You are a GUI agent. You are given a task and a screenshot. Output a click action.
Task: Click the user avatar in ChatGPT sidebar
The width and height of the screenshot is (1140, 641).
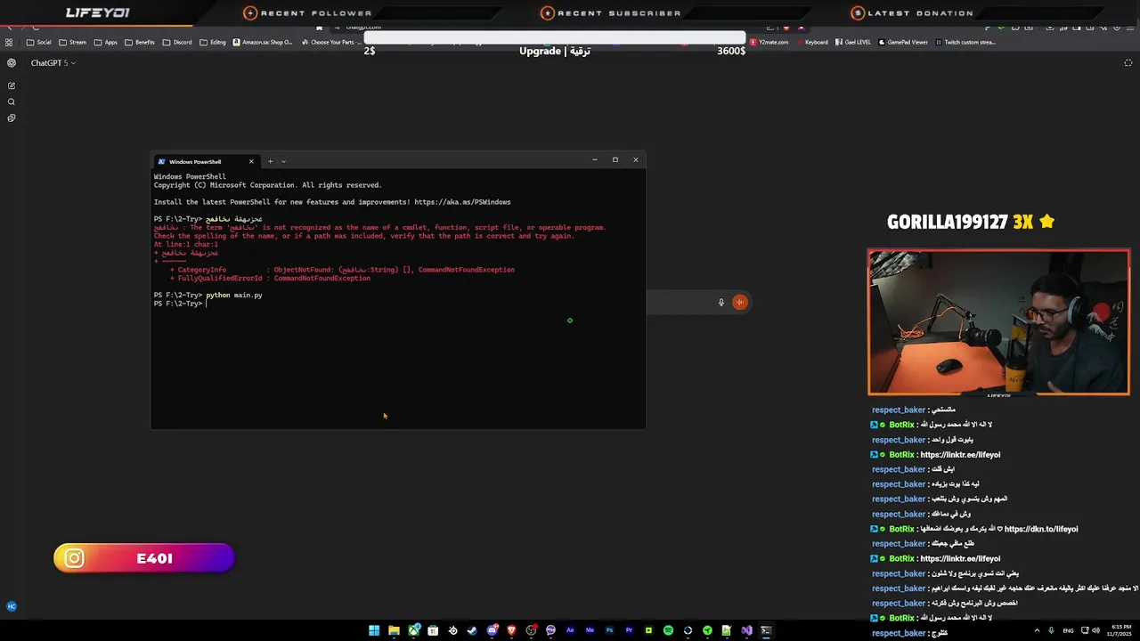(12, 606)
